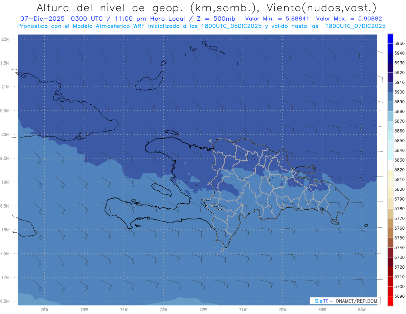The height and width of the screenshot is (314, 406).
Task: Click the colorbar label 5690
Action: tap(399, 296)
